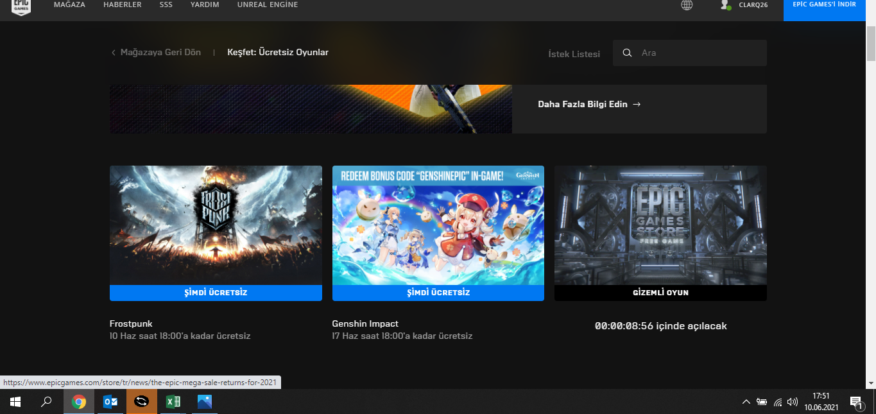This screenshot has width=876, height=414.
Task: Click the search magnifier icon beside Ara
Action: click(x=628, y=53)
